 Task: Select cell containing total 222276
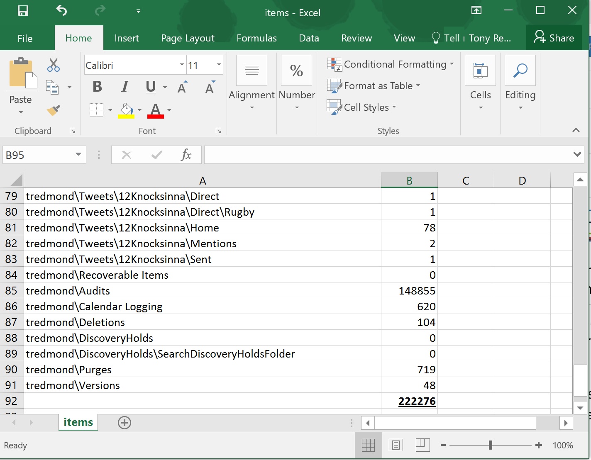(x=409, y=401)
